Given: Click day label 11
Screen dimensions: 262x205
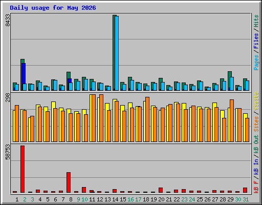Looking at the screenshot, I should coord(92,199).
